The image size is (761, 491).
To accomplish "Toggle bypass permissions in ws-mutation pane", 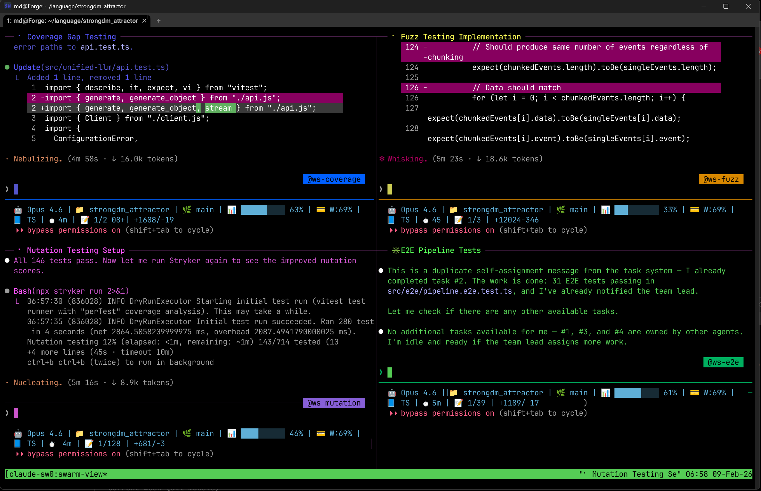I will (x=73, y=454).
